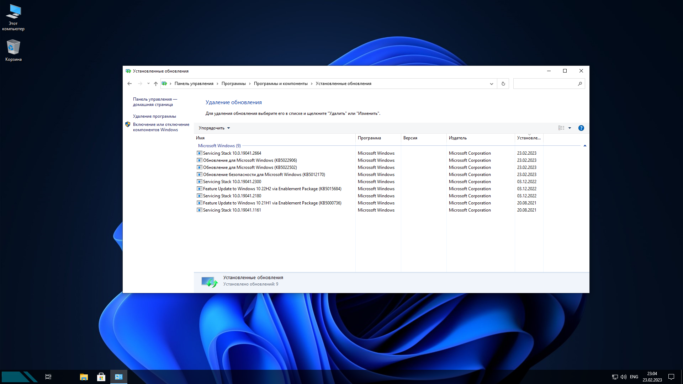The height and width of the screenshot is (384, 683).
Task: Open Включение или отключение компонентов Windows
Action: coord(161,127)
